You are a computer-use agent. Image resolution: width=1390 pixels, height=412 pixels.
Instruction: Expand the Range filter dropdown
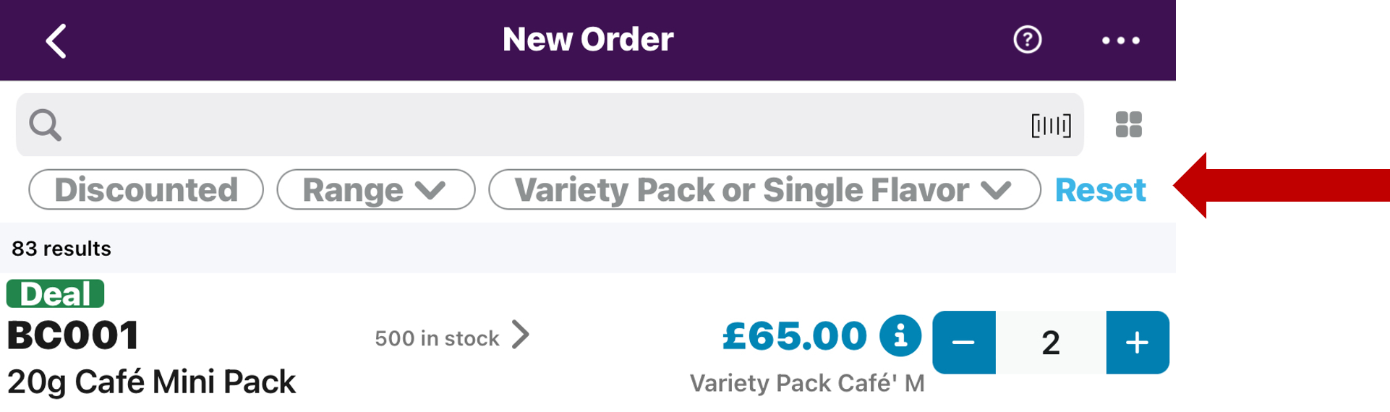[375, 190]
